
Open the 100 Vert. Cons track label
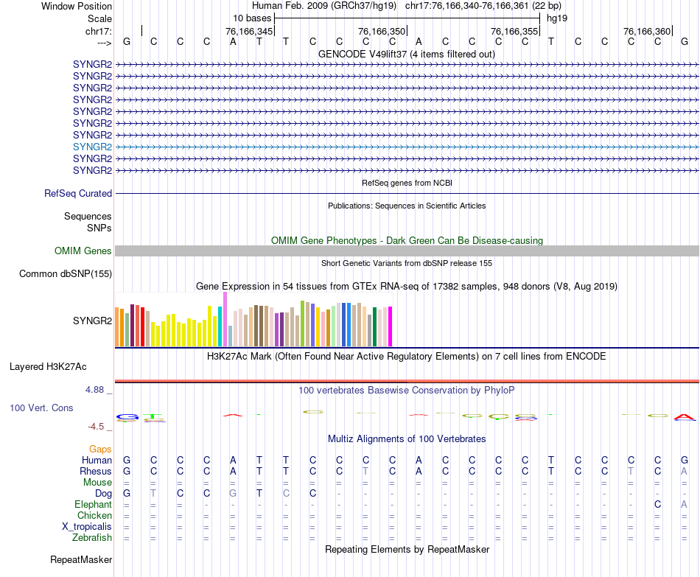pyautogui.click(x=41, y=408)
